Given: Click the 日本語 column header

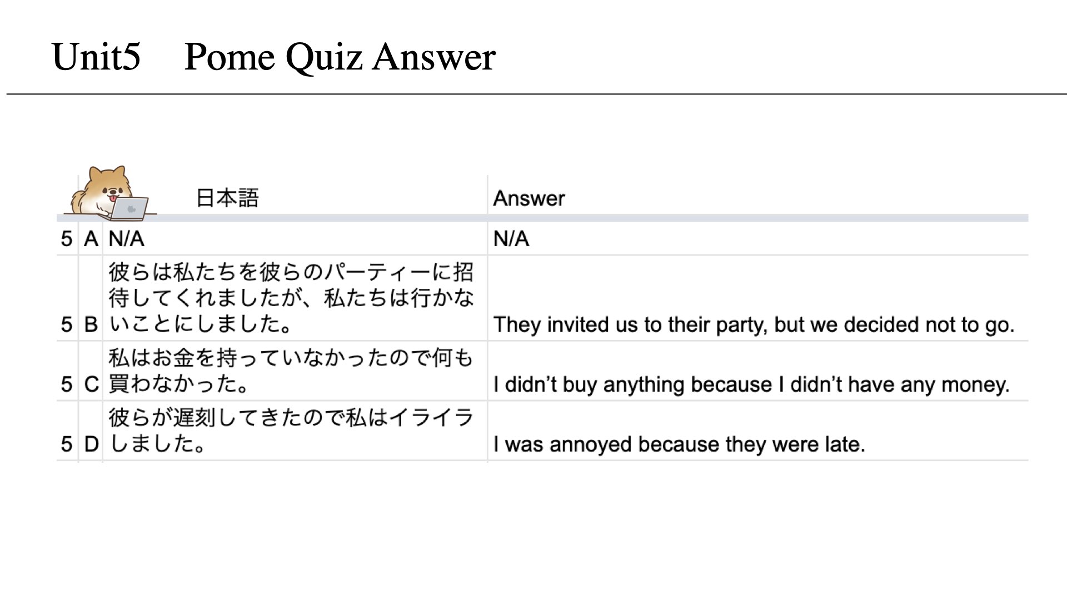Looking at the screenshot, I should (x=227, y=198).
